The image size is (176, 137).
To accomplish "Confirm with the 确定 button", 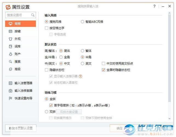I will 120,128.
